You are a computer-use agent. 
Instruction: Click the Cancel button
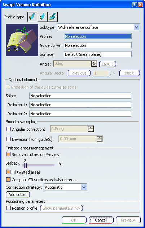pos(101,220)
